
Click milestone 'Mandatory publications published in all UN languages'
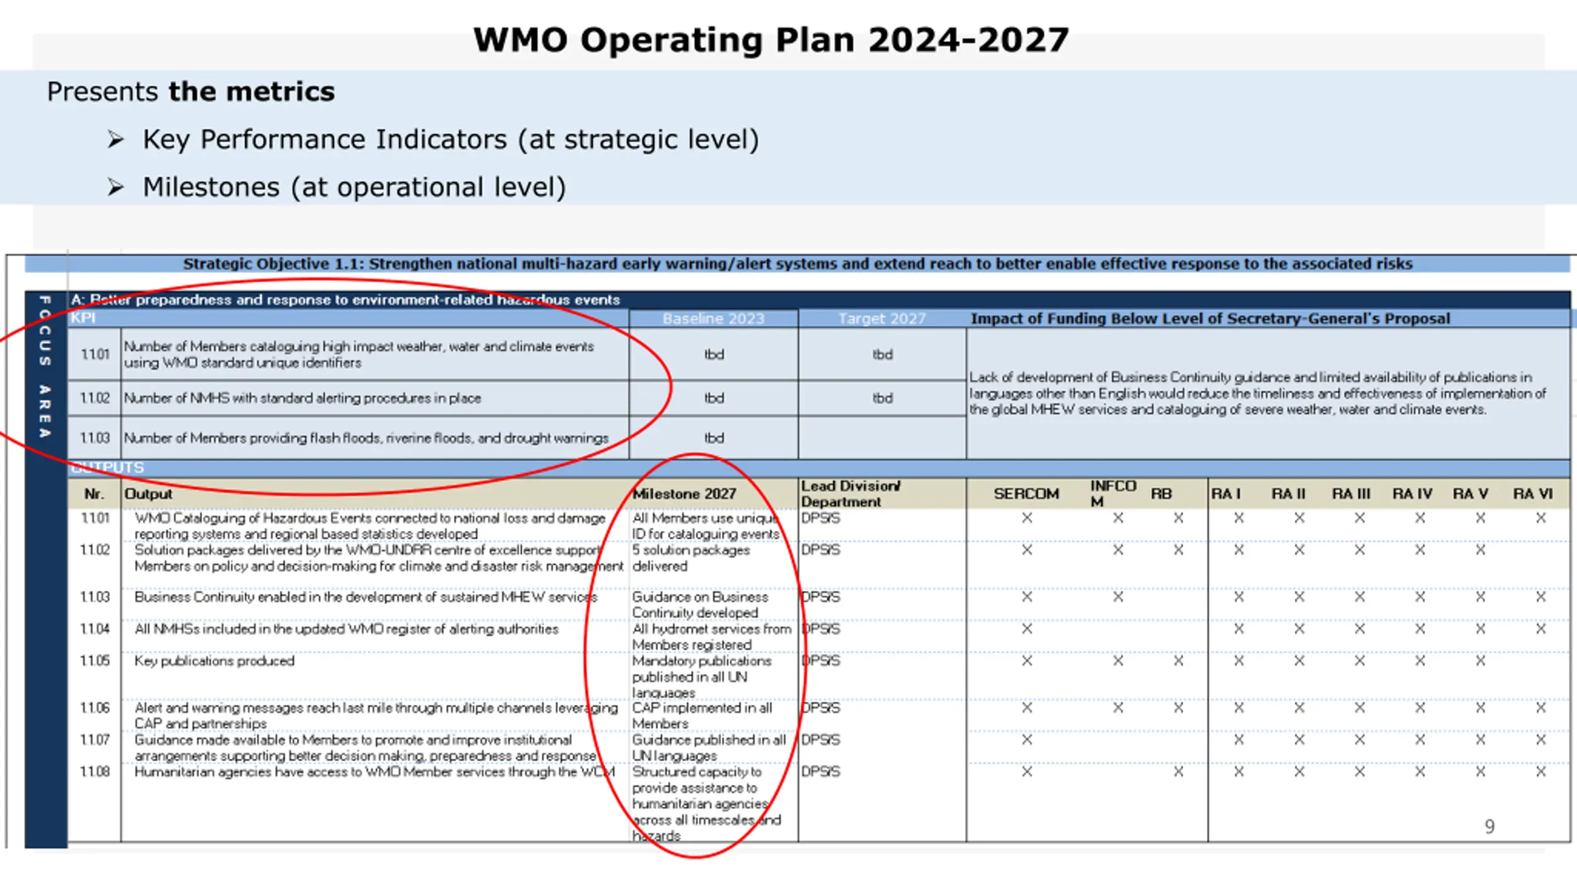[x=702, y=677]
